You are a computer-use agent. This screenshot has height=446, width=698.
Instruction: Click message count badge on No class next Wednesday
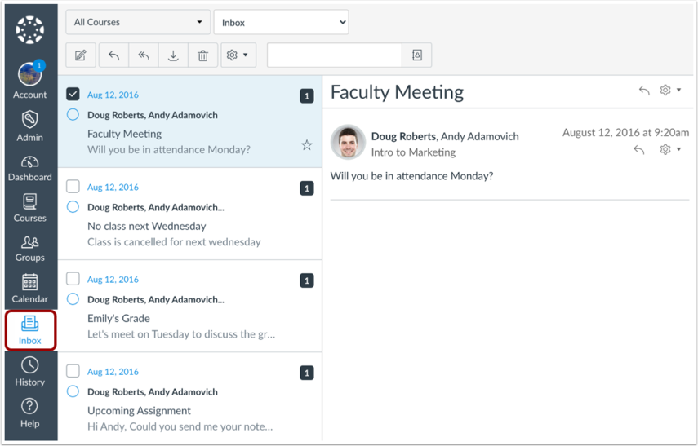tap(307, 188)
